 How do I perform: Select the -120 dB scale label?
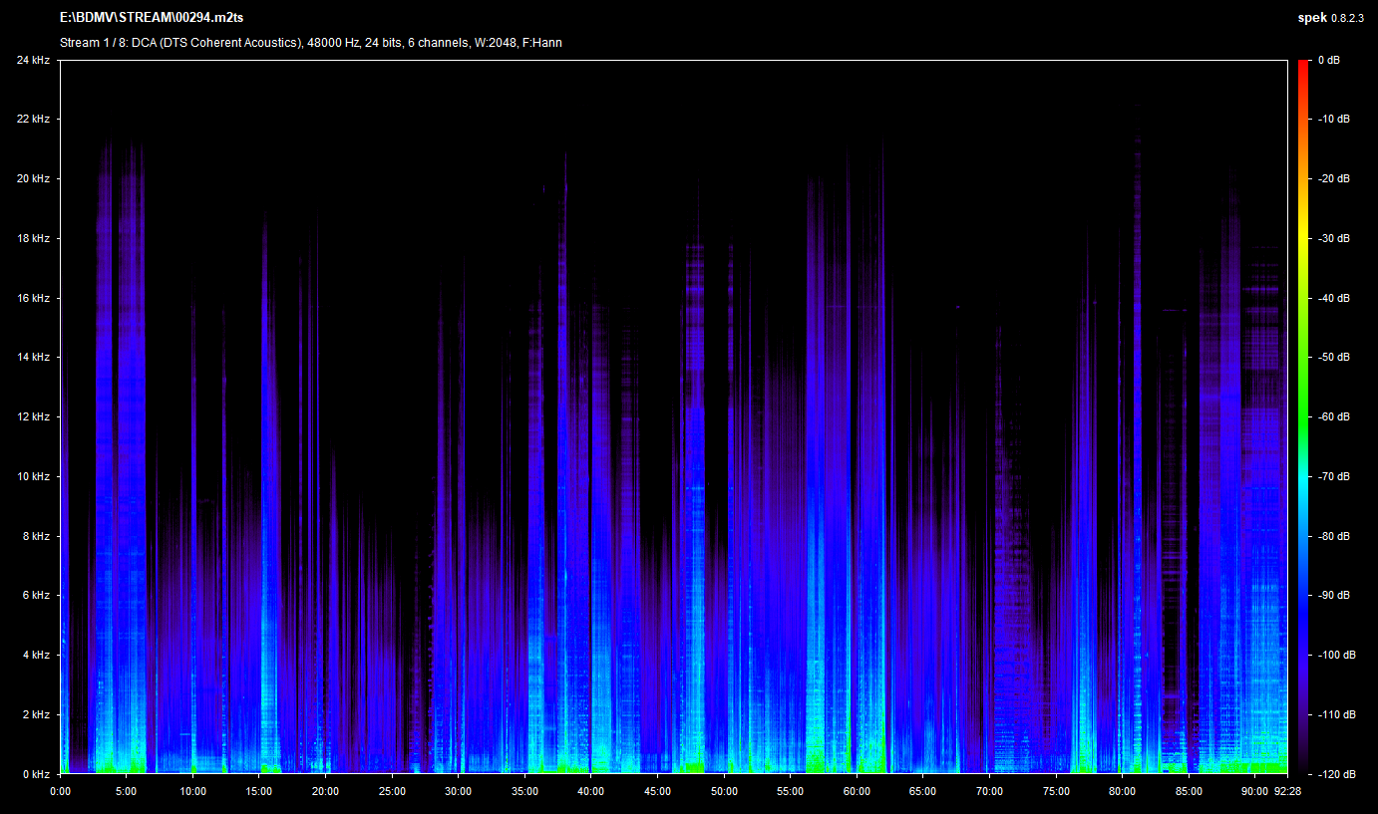[x=1334, y=774]
